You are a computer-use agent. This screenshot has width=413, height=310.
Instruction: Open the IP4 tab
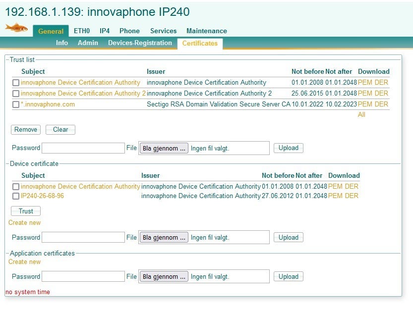[x=105, y=31]
